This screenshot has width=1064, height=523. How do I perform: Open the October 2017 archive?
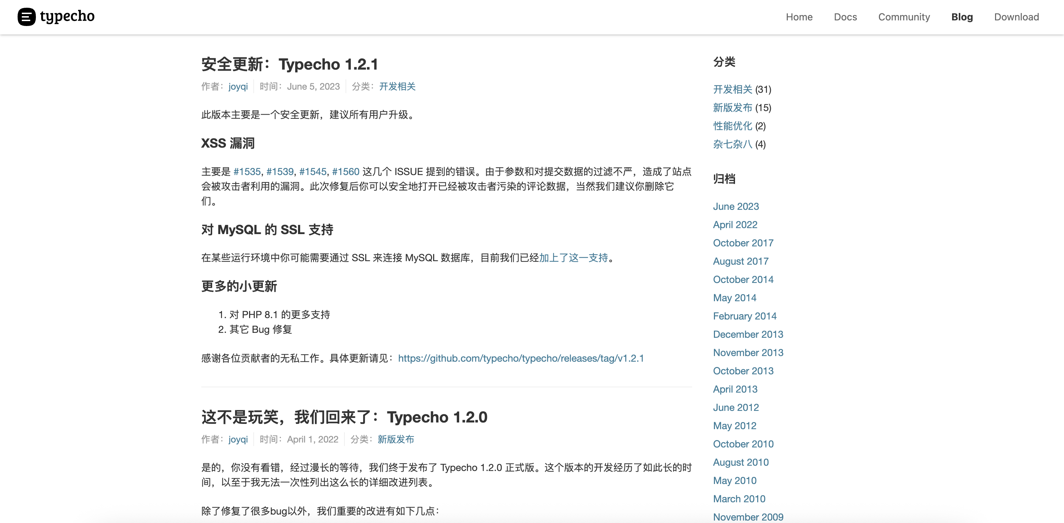coord(743,243)
